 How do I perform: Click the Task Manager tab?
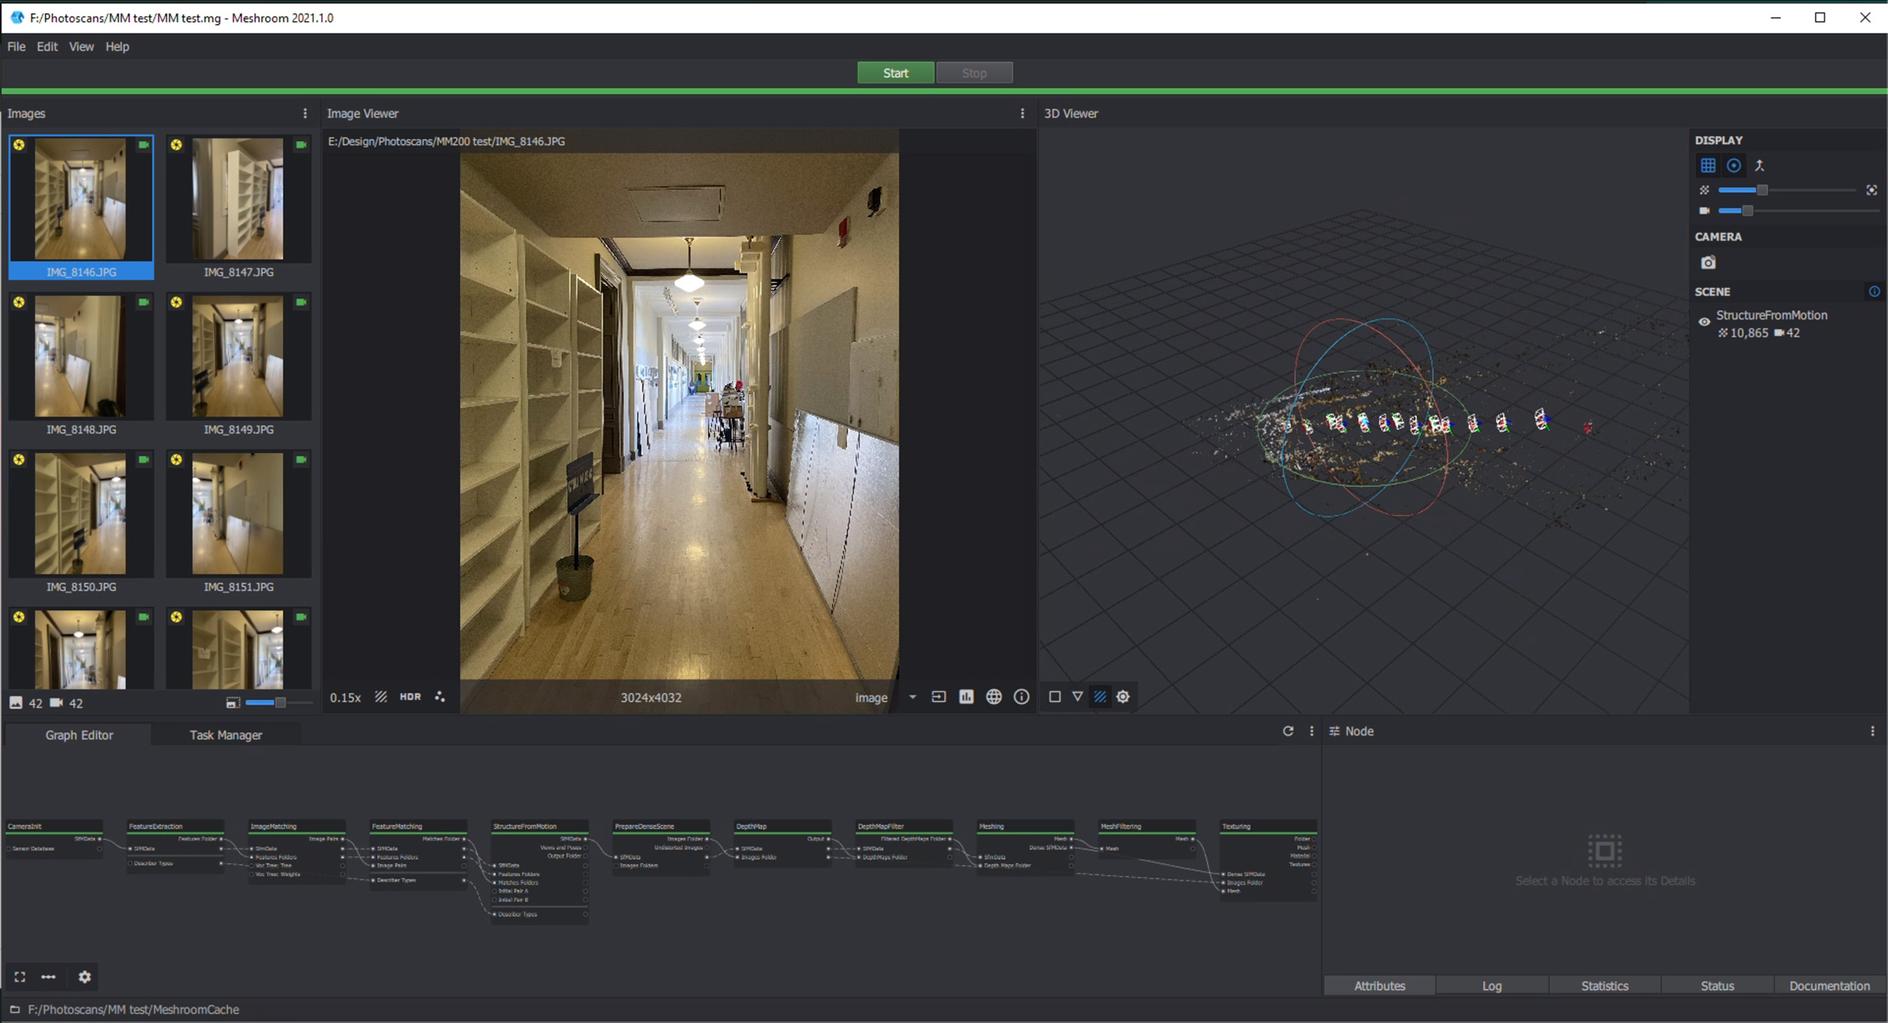tap(224, 733)
